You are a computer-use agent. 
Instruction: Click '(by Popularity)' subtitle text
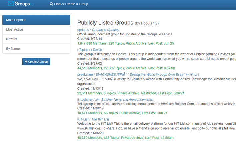(147, 23)
